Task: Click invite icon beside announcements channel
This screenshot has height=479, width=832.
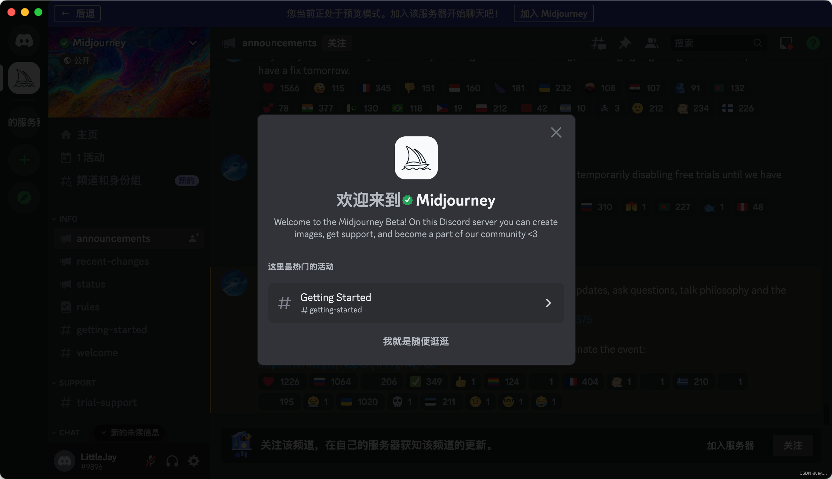Action: (x=194, y=238)
